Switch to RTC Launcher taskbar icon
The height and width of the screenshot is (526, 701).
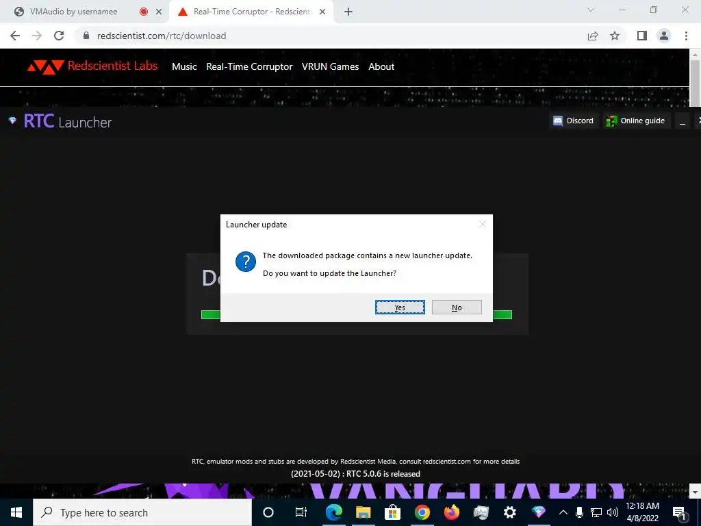pyautogui.click(x=539, y=512)
